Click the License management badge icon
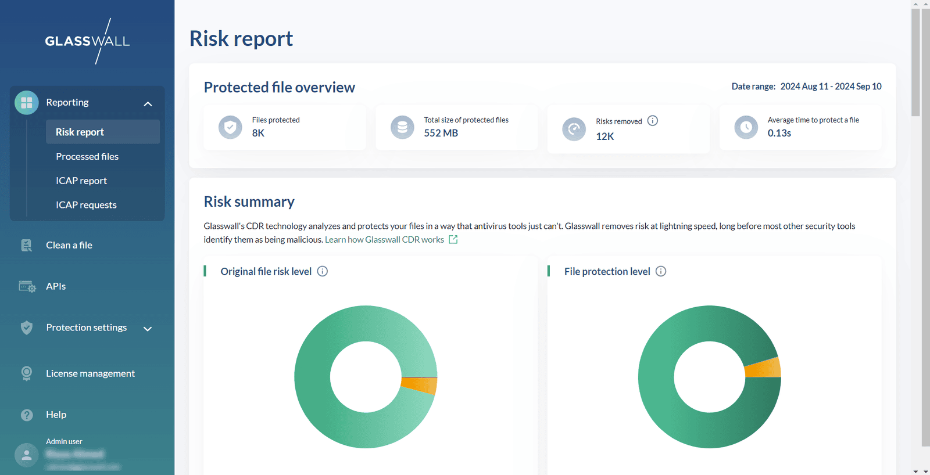 27,373
